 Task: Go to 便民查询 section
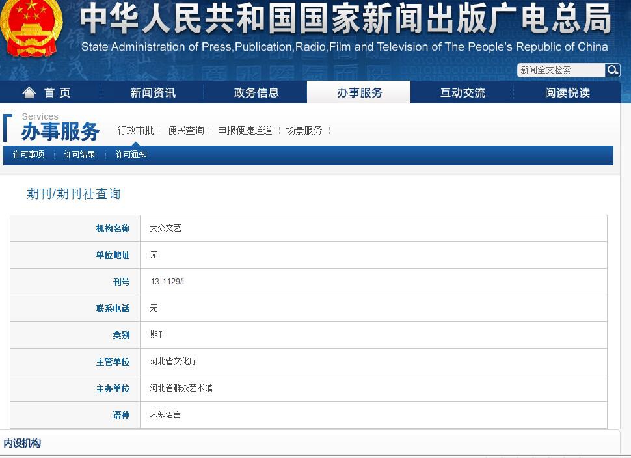(185, 130)
